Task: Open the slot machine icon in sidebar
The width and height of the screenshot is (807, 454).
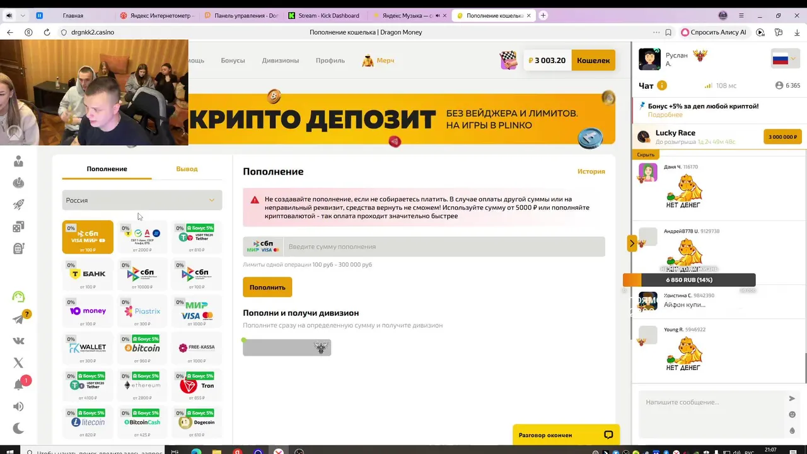Action: (x=18, y=248)
